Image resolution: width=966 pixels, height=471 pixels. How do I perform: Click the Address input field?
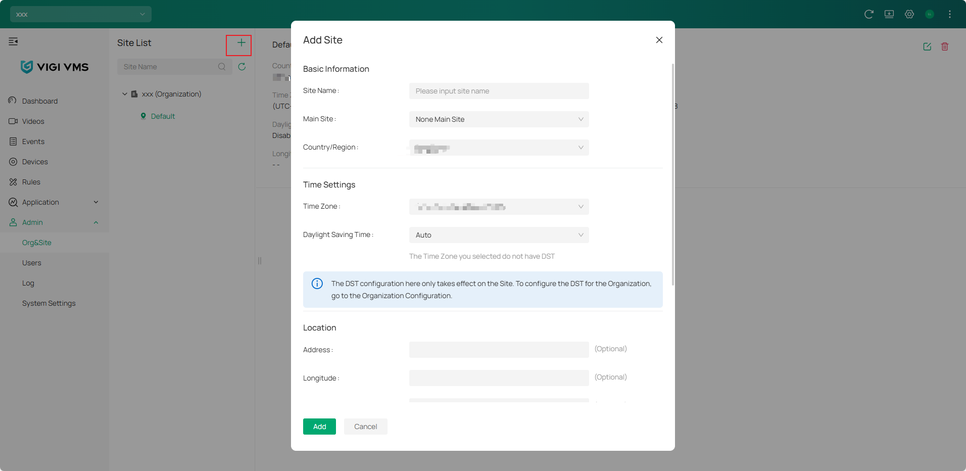pos(499,350)
